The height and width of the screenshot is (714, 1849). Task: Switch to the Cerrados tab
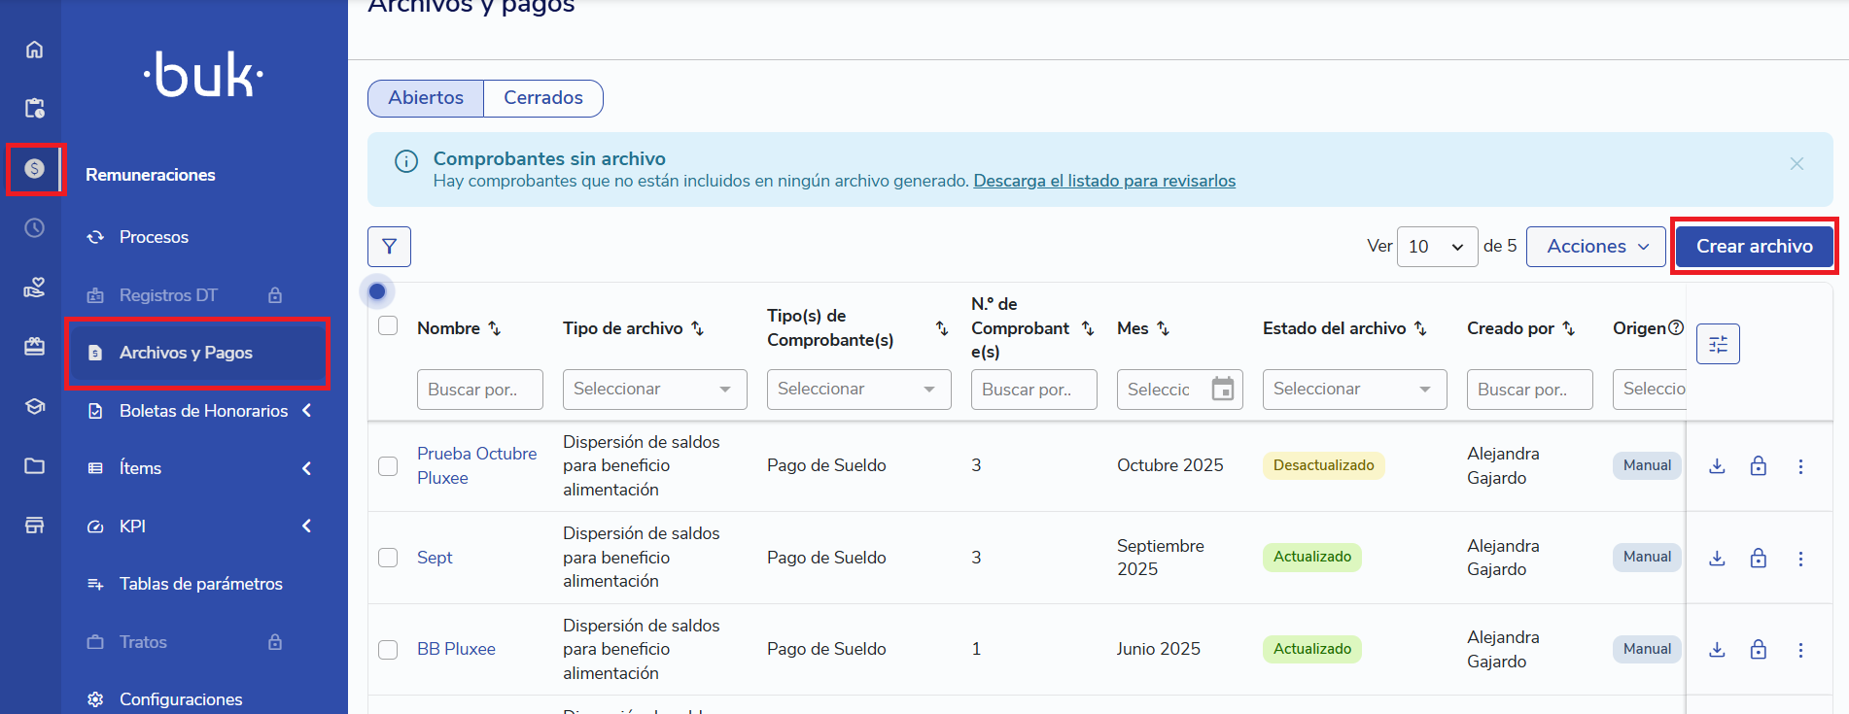(542, 98)
